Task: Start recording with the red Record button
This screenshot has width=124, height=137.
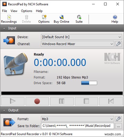Action: click(37, 101)
